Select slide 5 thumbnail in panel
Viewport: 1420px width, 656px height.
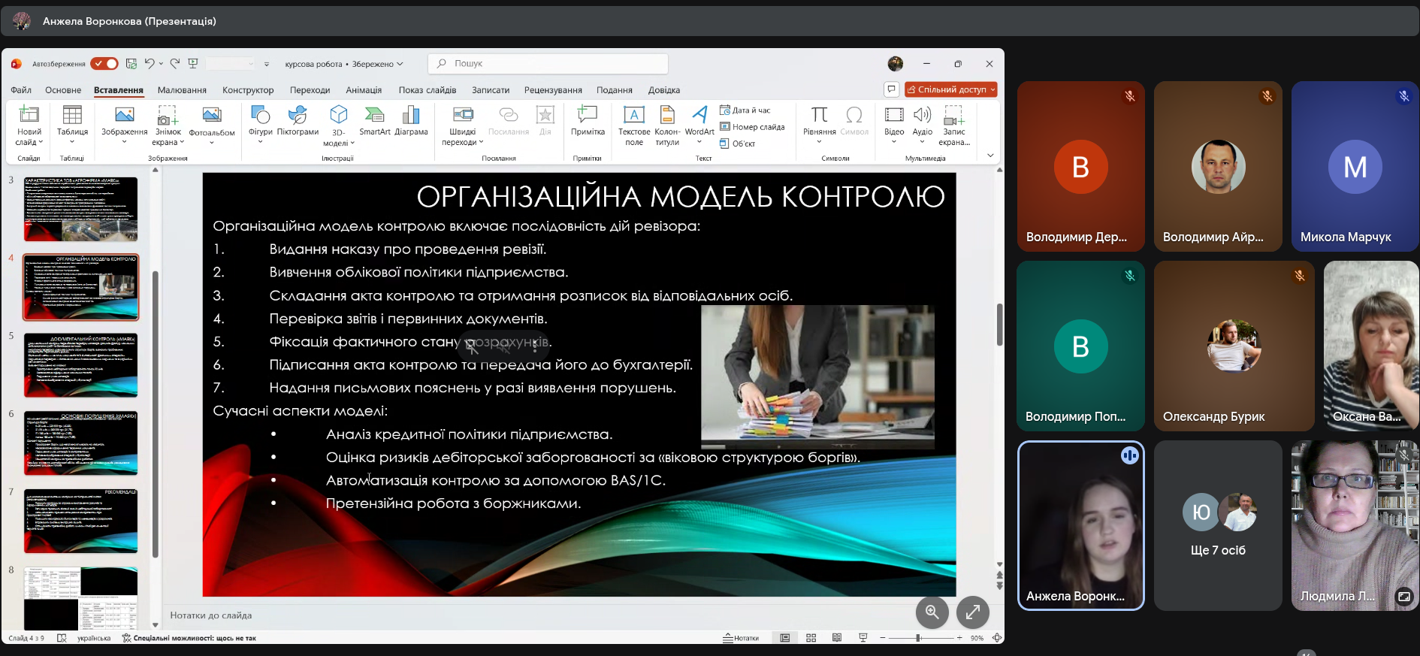pyautogui.click(x=80, y=365)
